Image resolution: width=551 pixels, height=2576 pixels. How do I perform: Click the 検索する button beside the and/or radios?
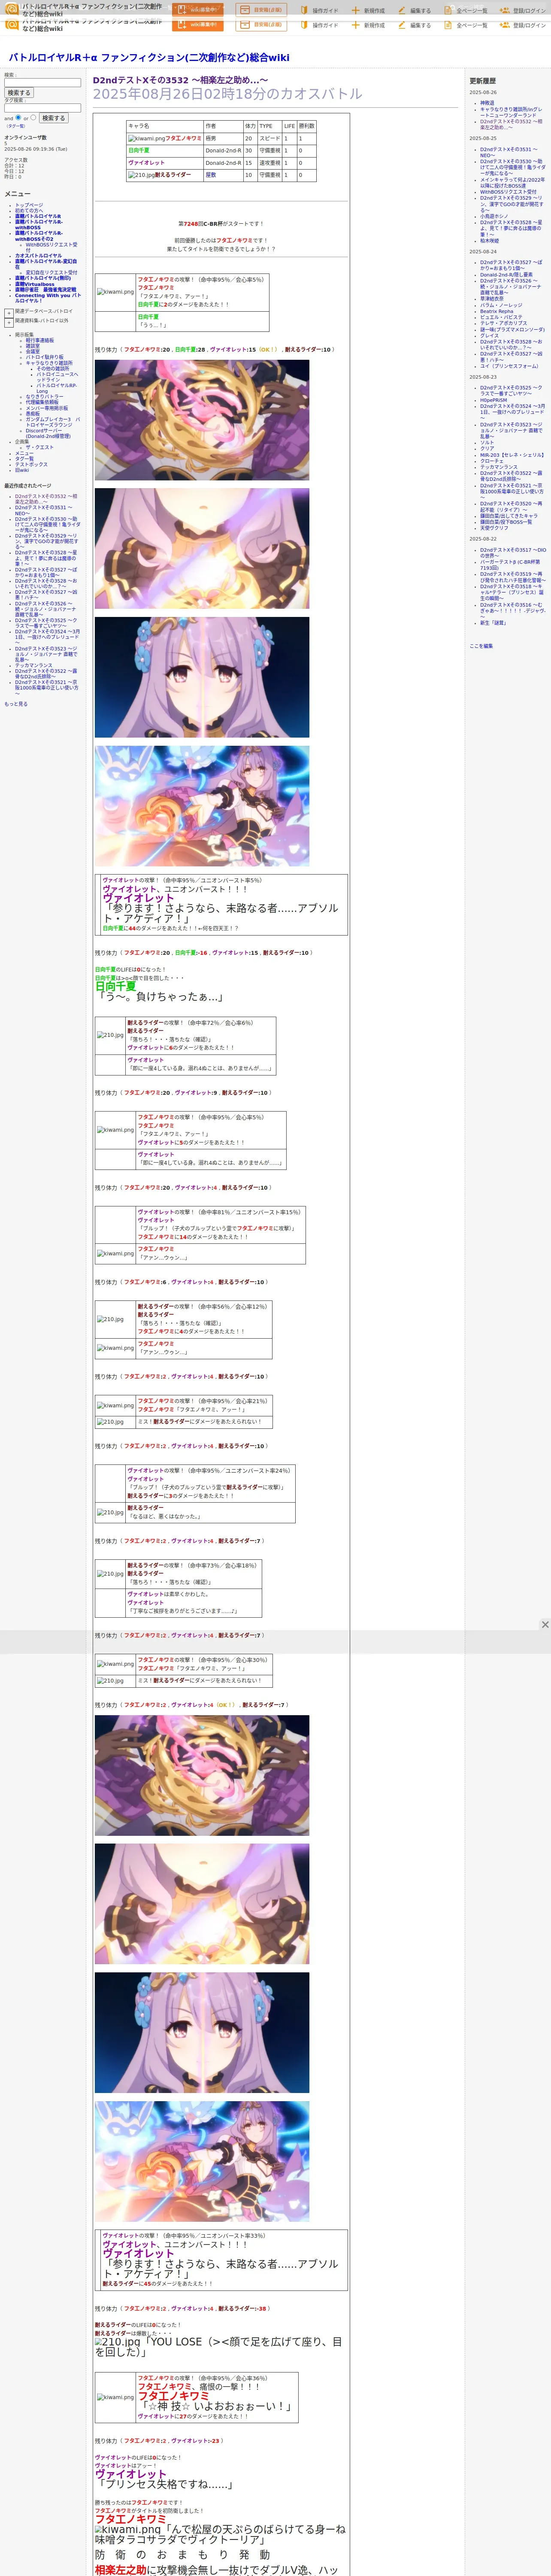click(53, 118)
